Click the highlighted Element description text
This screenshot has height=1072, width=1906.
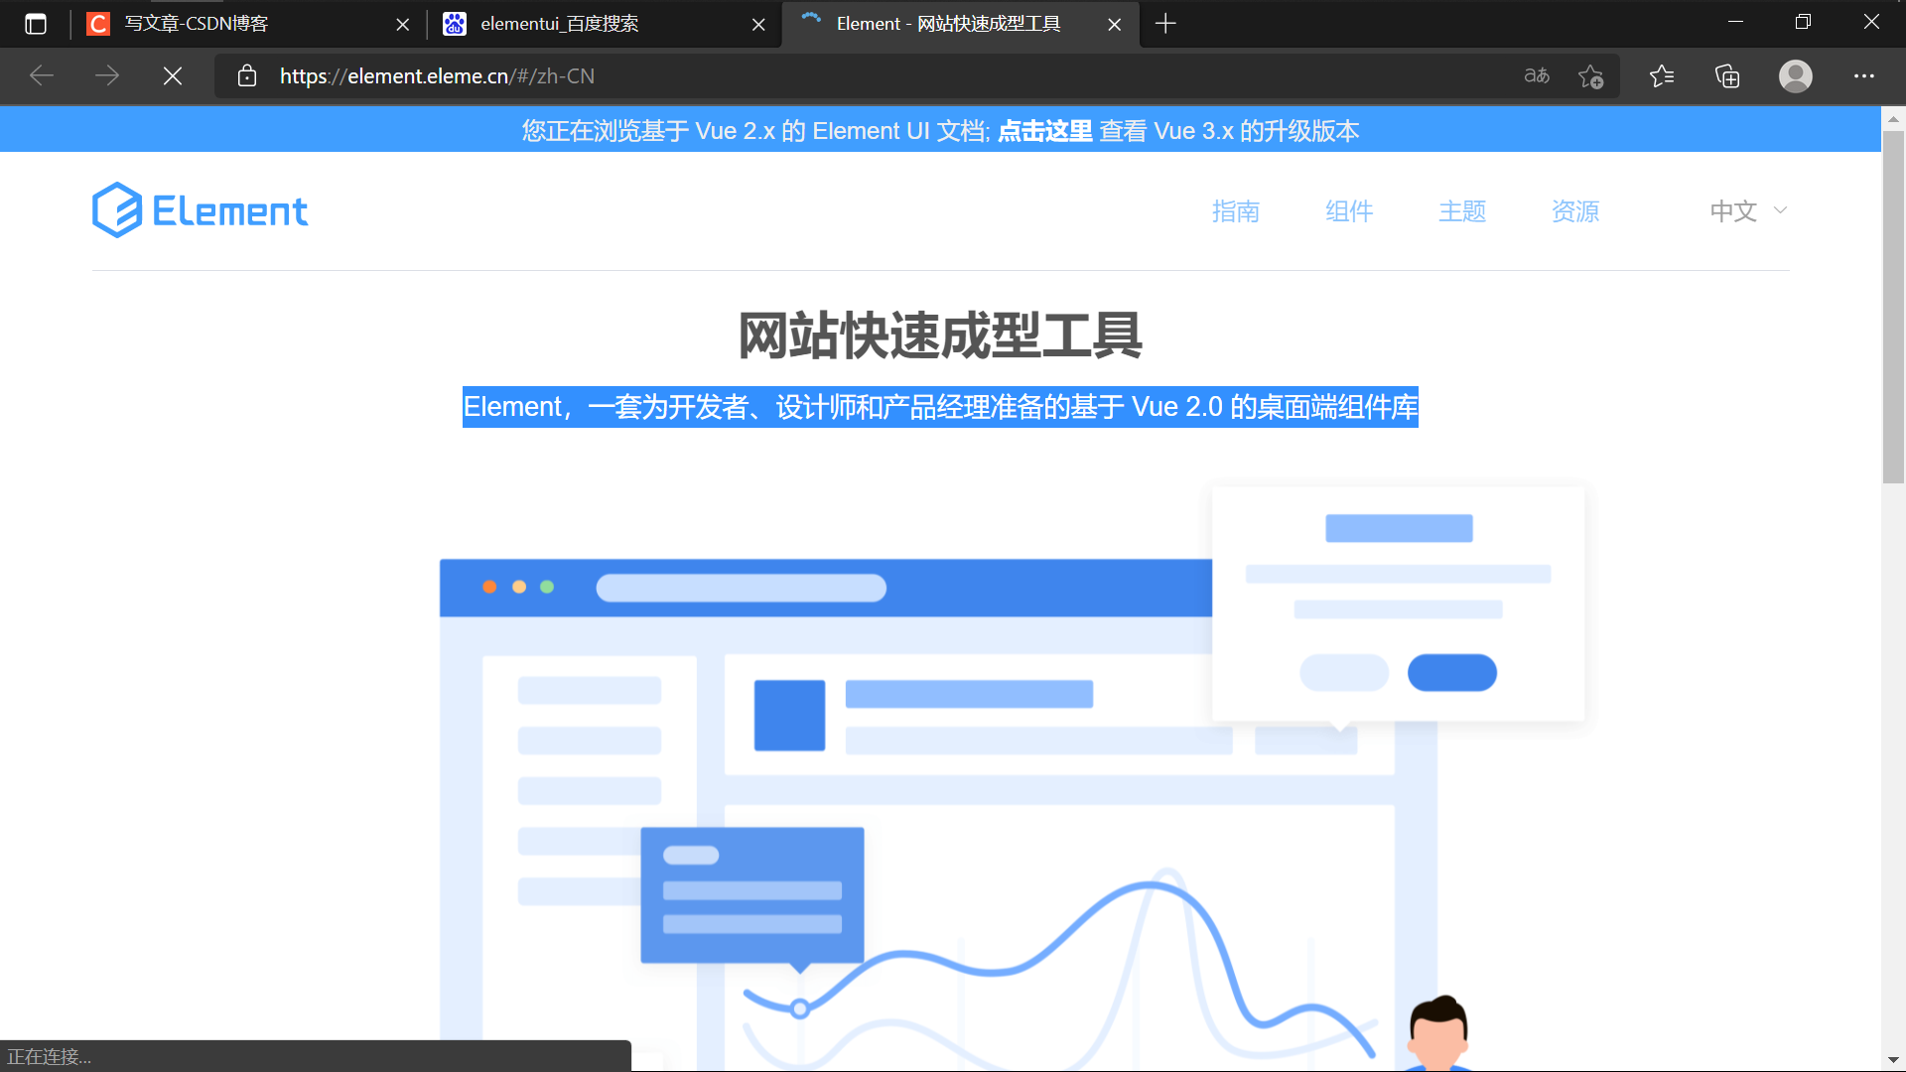pyautogui.click(x=940, y=407)
